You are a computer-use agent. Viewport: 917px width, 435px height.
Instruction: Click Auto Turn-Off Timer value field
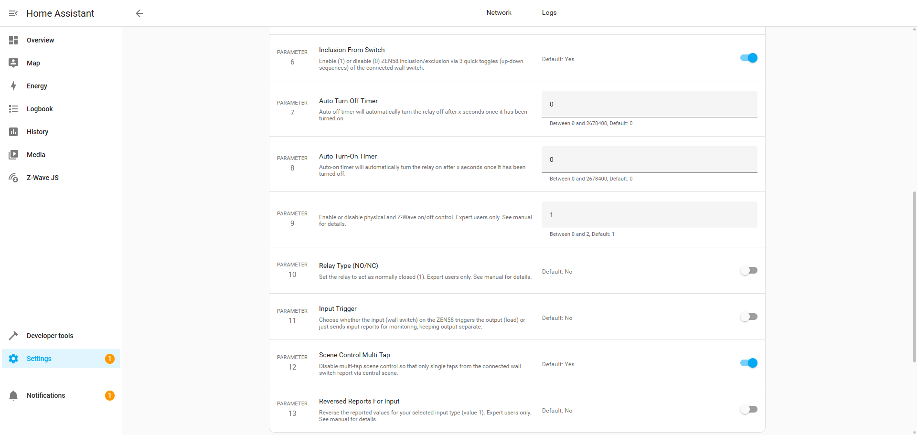tap(650, 104)
